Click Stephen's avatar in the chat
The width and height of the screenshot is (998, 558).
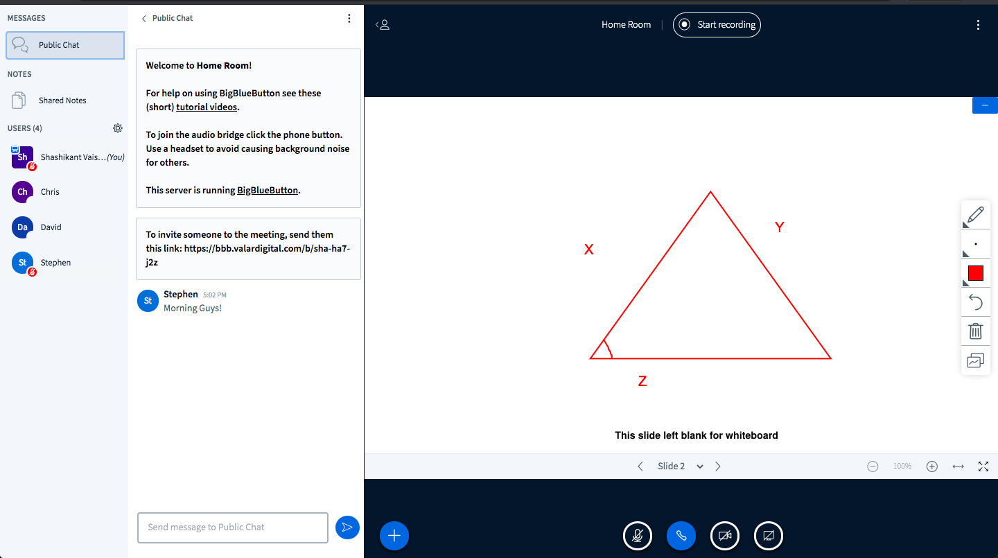coord(148,301)
